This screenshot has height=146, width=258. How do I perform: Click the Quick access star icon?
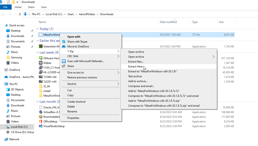tap(6, 25)
